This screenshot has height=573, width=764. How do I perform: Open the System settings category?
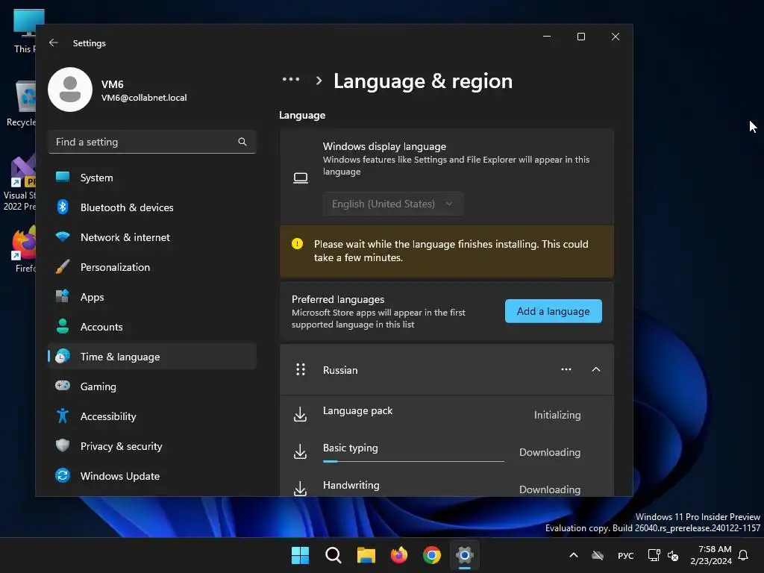tap(152, 178)
